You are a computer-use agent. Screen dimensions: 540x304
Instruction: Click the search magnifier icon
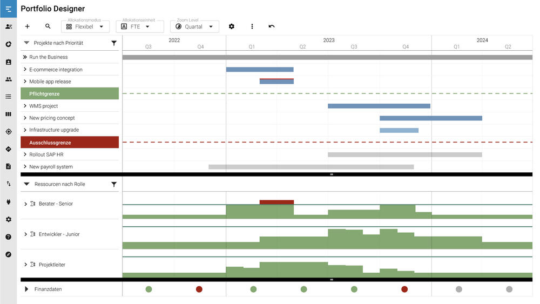click(x=48, y=26)
